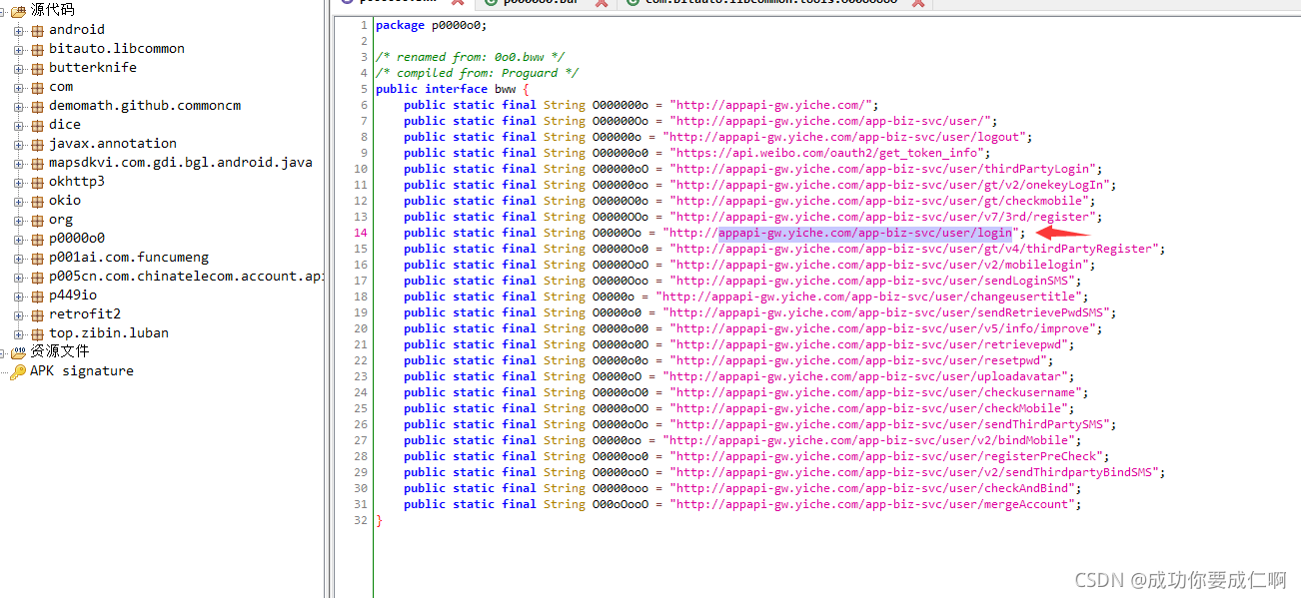
Task: Click the 资源文件 resources folder icon
Action: 18,352
